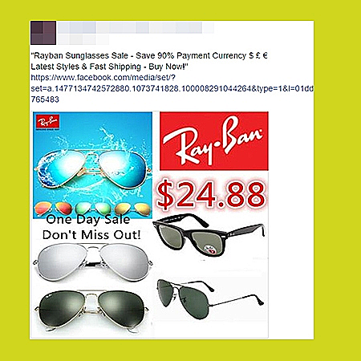Click the 'Latest Styles & Fast Shipping' line
Image resolution: width=361 pixels, height=361 pixels.
click(86, 67)
